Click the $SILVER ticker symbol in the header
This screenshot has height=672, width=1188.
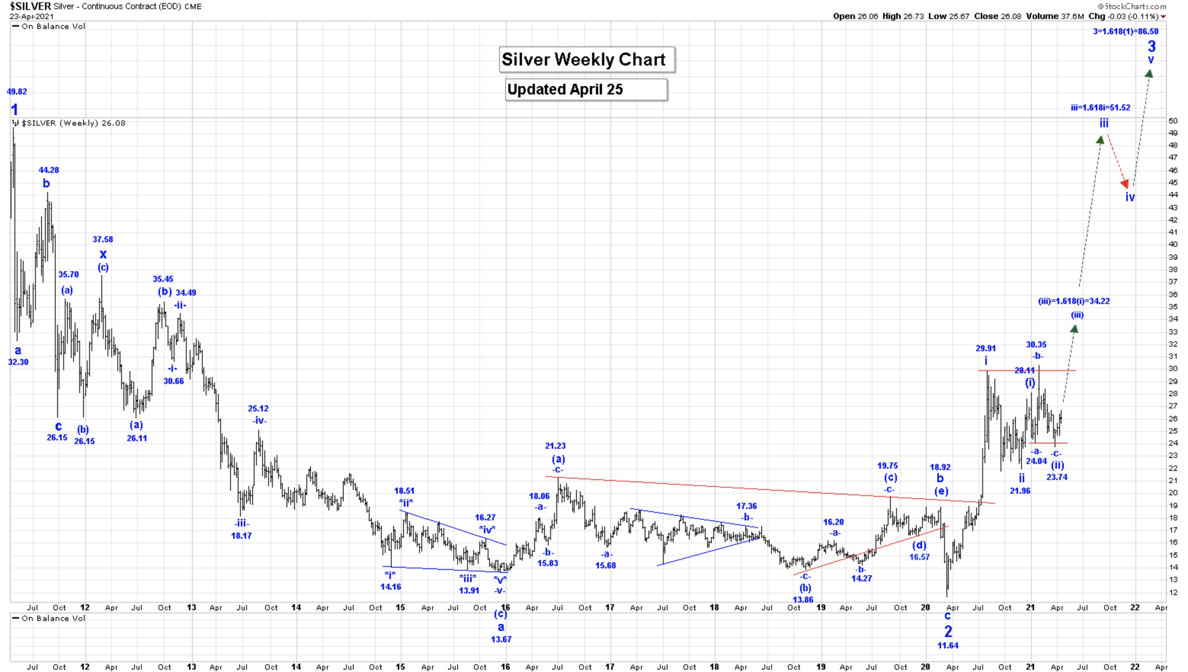30,6
